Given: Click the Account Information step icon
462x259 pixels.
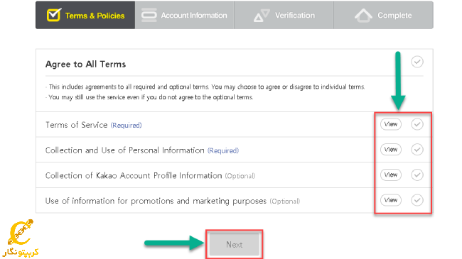Looking at the screenshot, I should point(149,15).
